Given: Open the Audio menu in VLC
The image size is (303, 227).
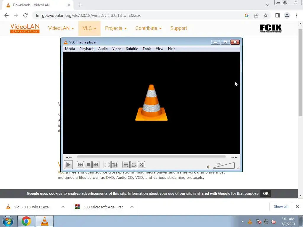Looking at the screenshot, I should (103, 49).
